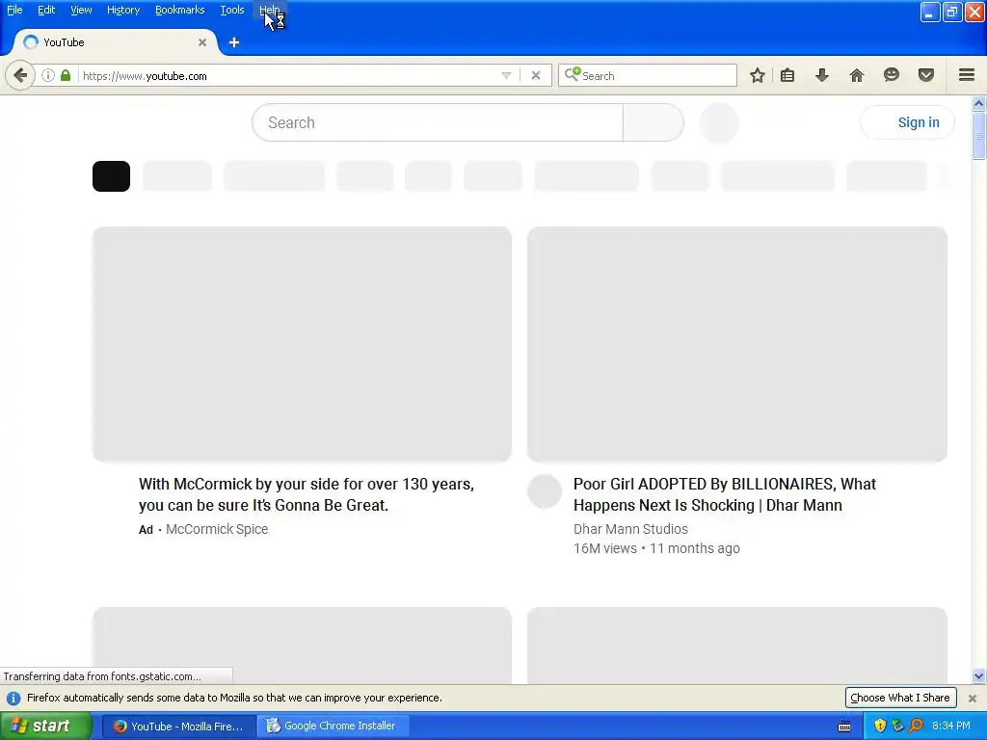
Task: Click the page scrollbar up arrow
Action: [x=979, y=103]
